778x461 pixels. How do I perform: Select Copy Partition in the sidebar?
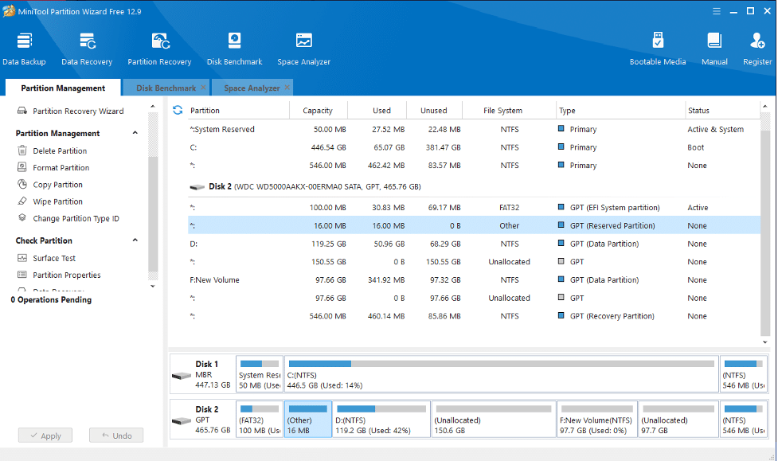pyautogui.click(x=57, y=185)
